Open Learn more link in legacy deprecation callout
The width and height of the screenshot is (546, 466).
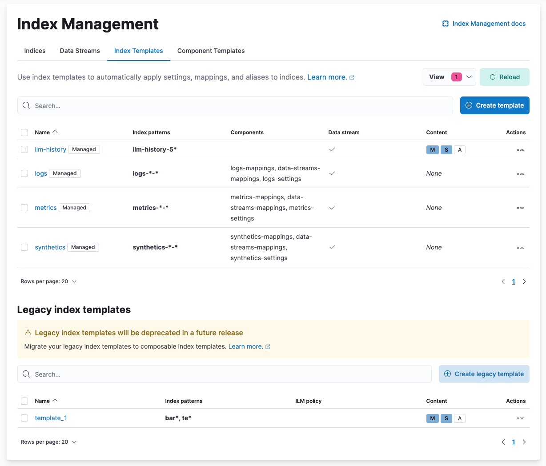[249, 346]
